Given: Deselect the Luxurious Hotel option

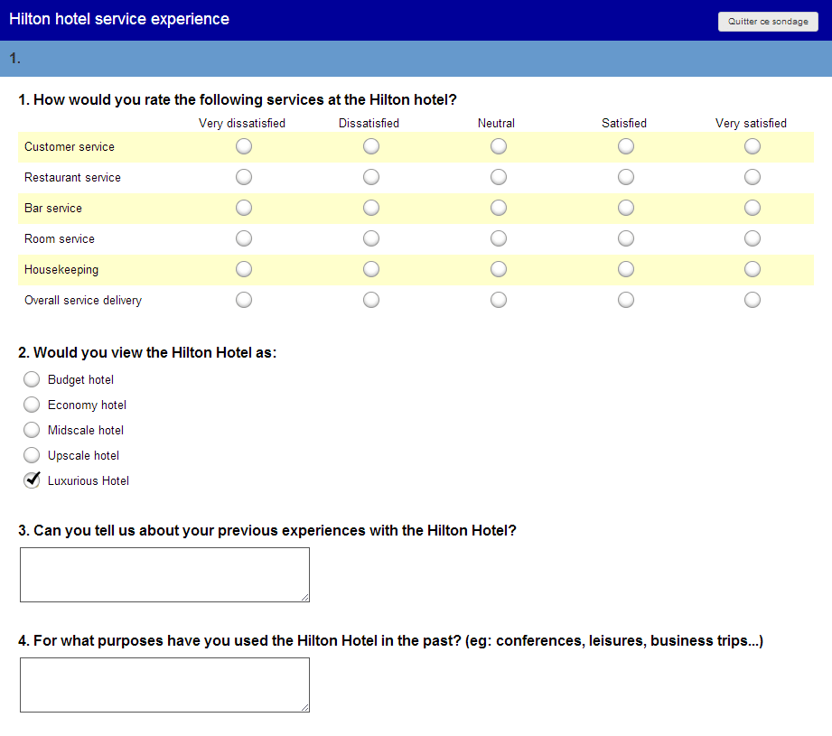Looking at the screenshot, I should click(x=32, y=480).
